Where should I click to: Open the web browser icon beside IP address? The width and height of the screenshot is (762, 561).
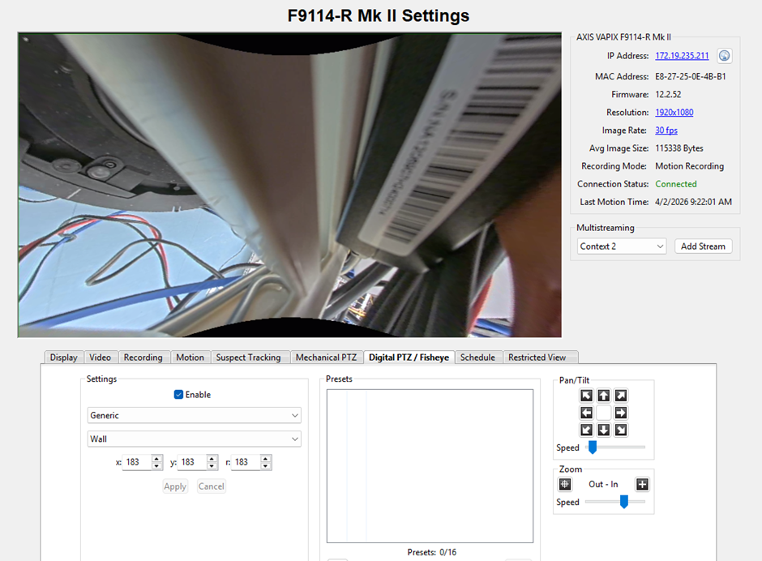pos(725,56)
